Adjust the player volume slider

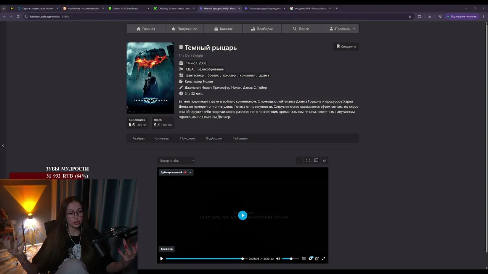point(291,259)
